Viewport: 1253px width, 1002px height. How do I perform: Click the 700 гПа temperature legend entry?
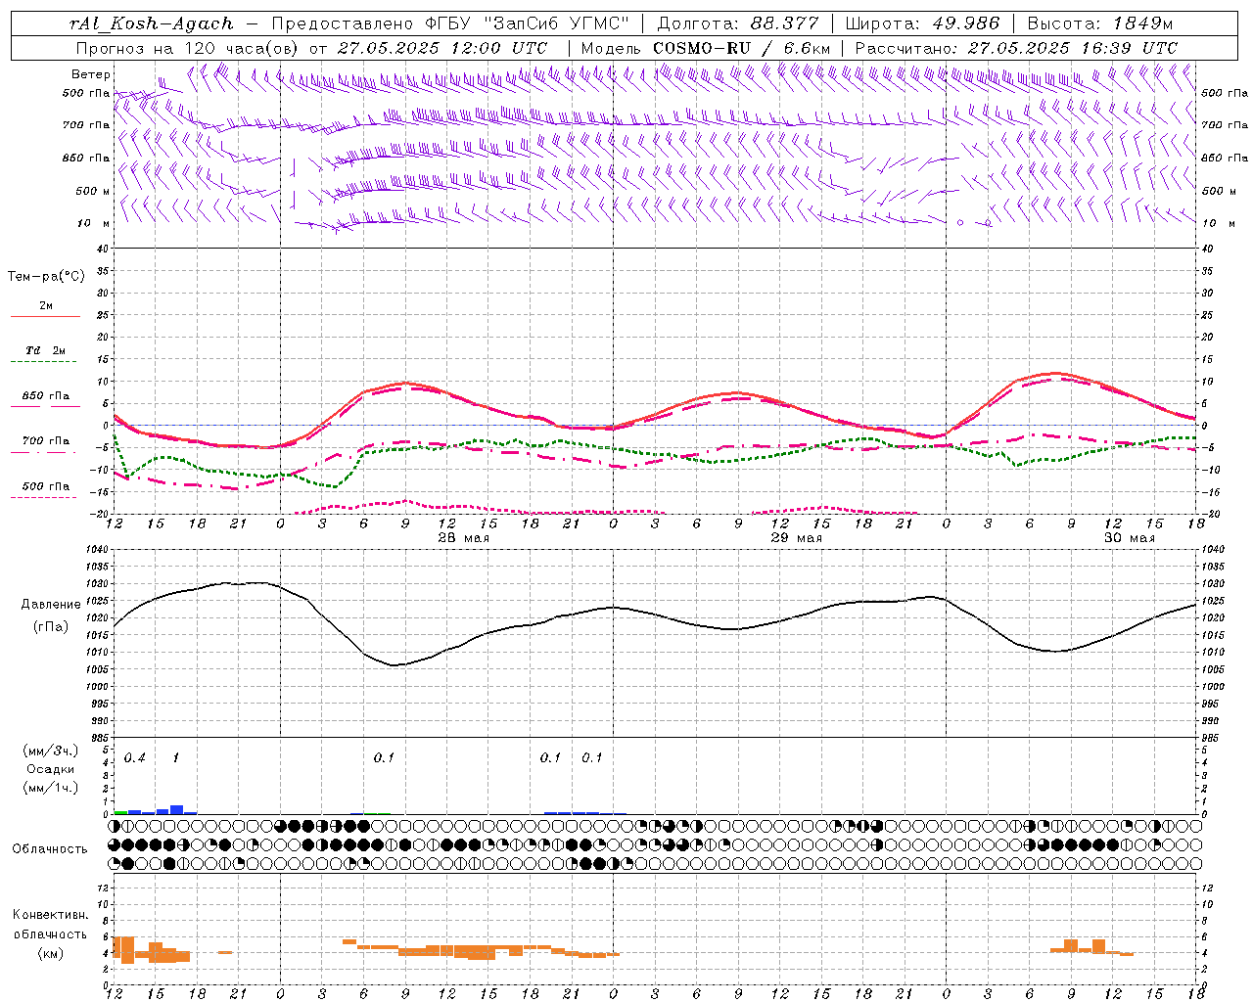[x=45, y=441]
